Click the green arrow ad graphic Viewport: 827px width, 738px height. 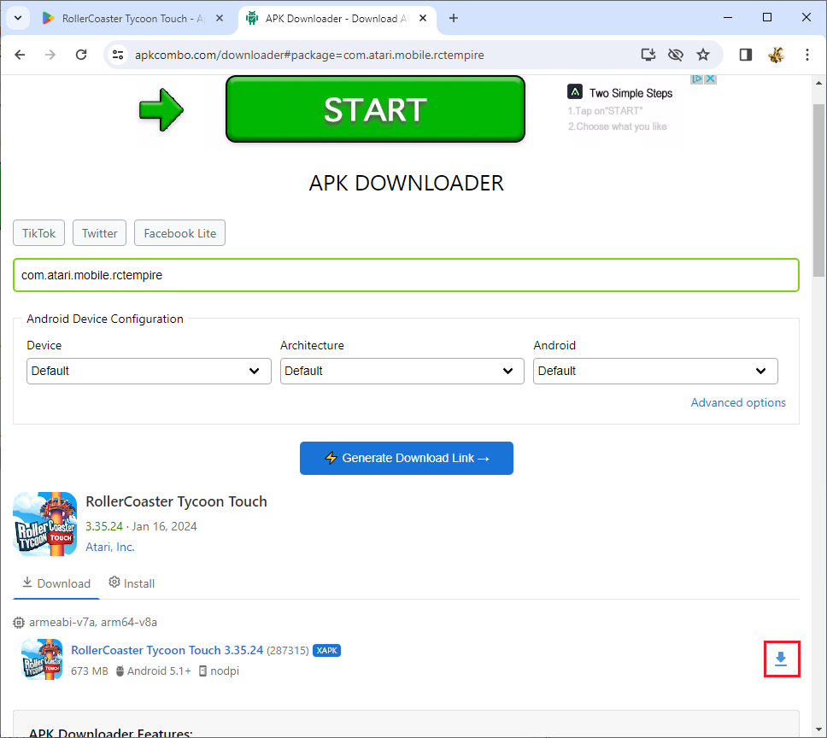point(161,109)
